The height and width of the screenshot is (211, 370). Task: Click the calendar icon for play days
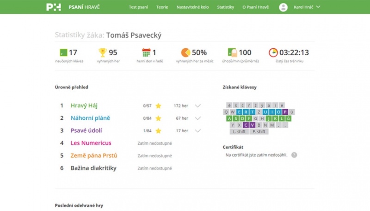146,53
